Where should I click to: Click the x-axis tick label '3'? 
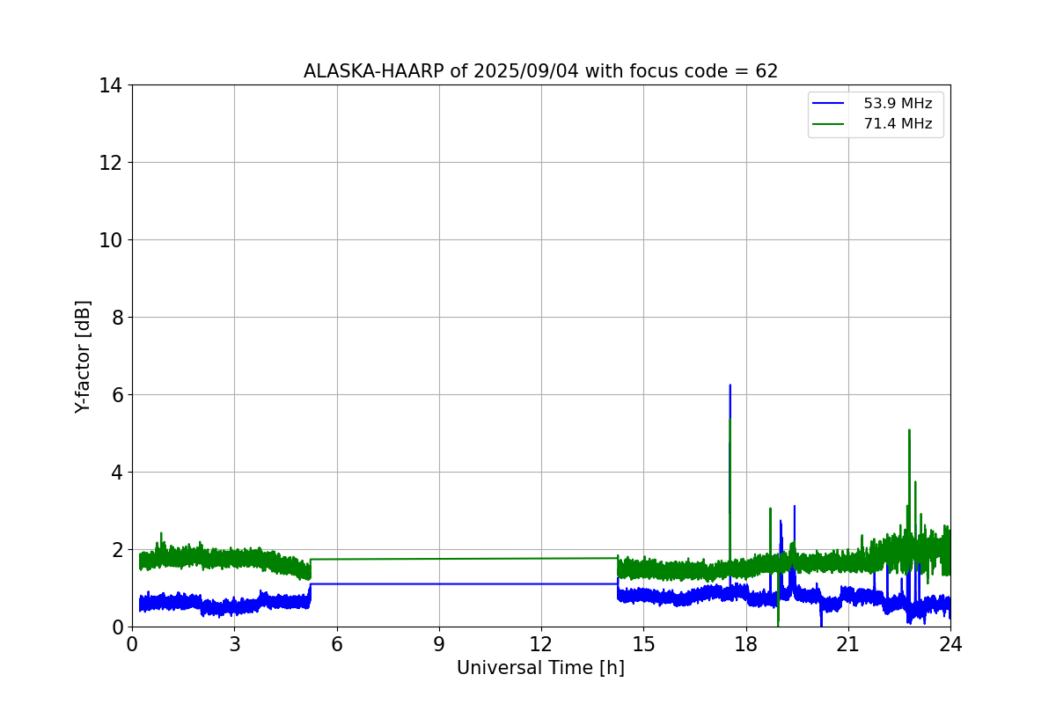234,644
